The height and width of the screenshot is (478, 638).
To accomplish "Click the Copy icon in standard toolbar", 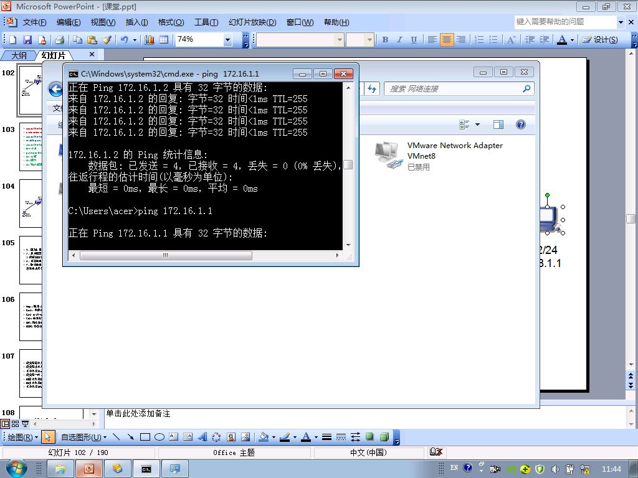I will click(77, 39).
